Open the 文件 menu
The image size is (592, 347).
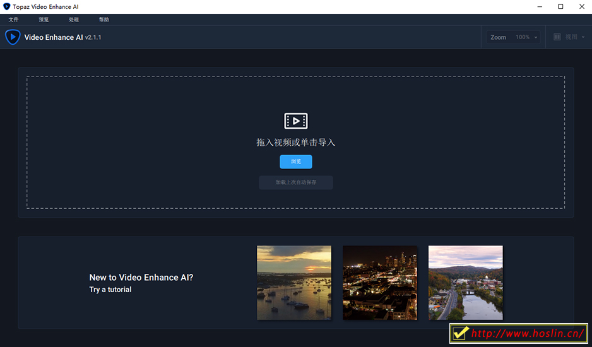click(x=14, y=20)
